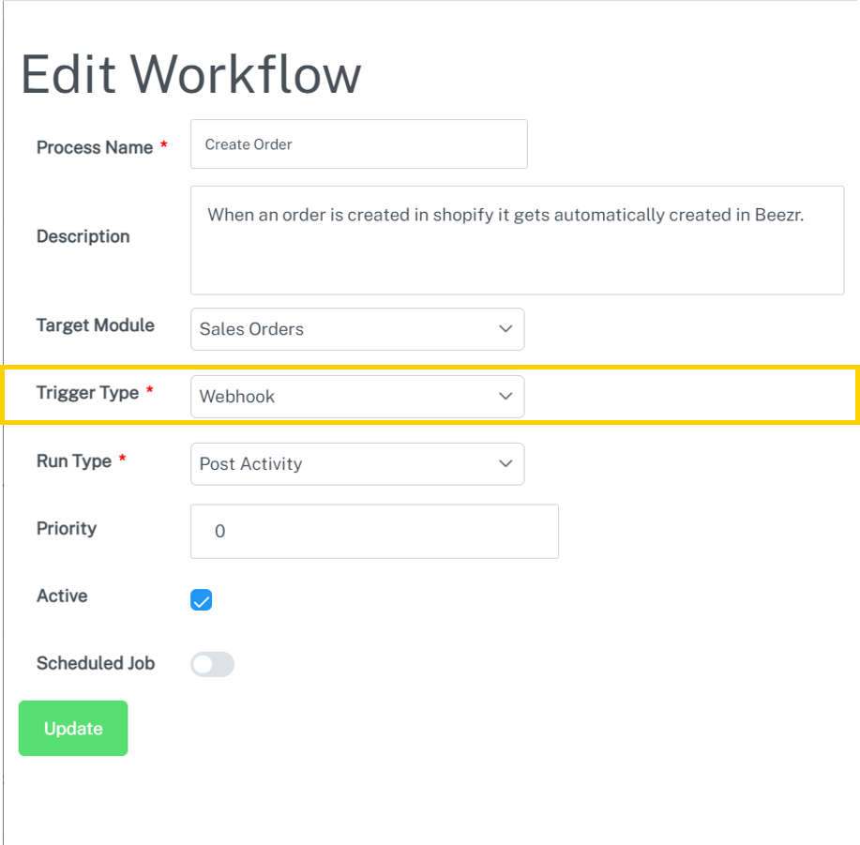Click the chevron arrow in Trigger Type
The image size is (860, 845).
505,397
